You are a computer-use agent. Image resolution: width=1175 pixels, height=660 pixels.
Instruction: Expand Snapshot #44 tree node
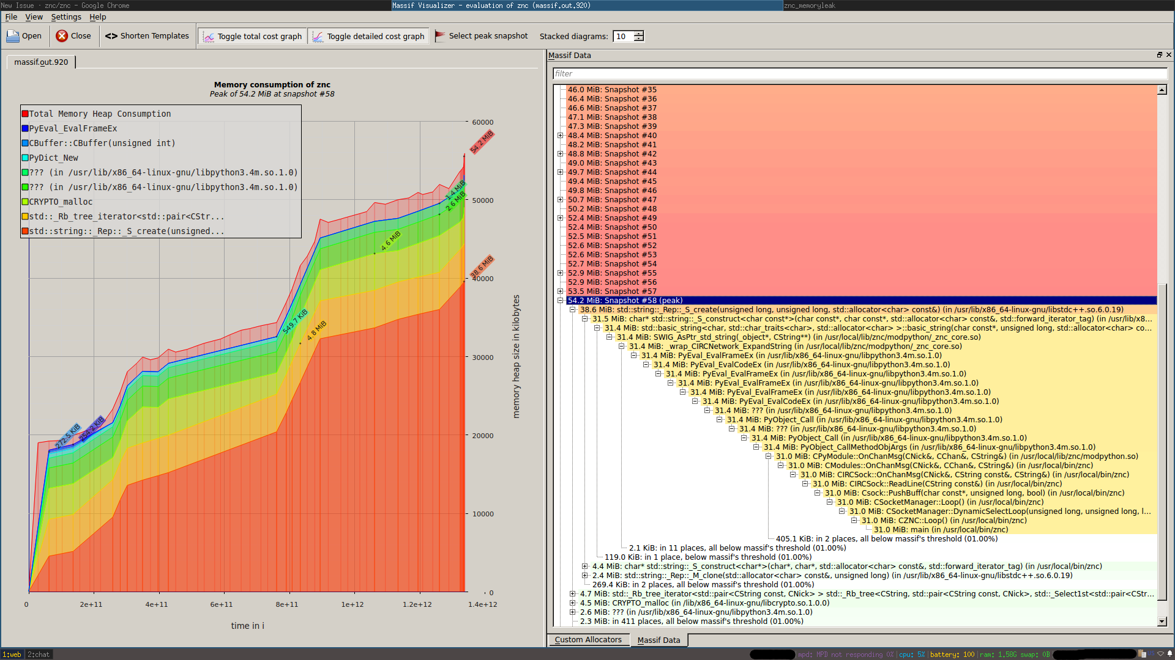tap(560, 172)
